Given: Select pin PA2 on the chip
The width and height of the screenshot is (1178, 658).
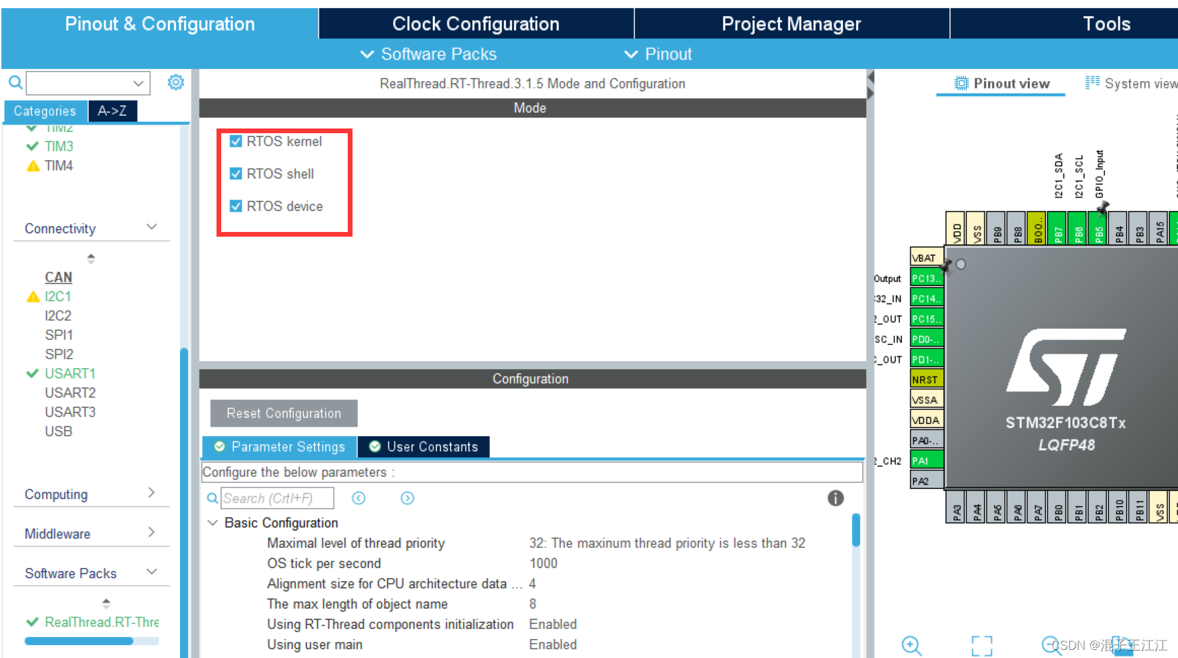Looking at the screenshot, I should point(927,481).
